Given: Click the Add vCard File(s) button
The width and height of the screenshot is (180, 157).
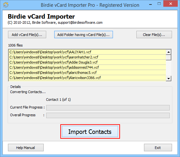Looking at the screenshot, I should (27, 35).
